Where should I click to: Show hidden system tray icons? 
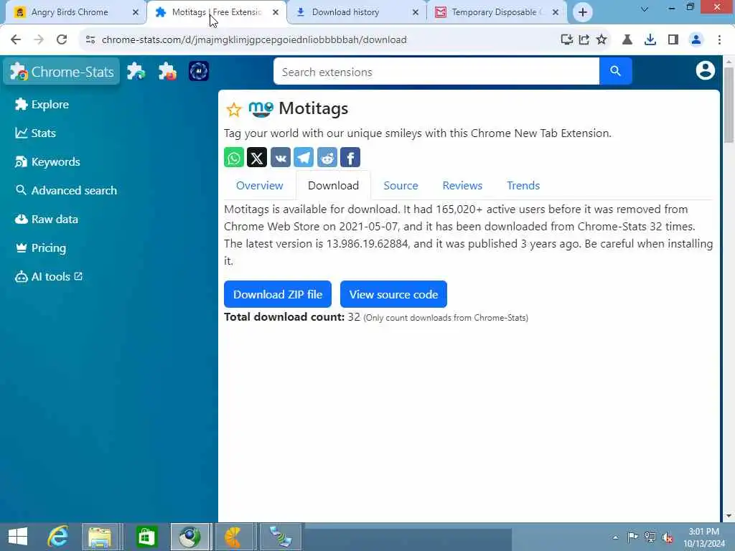click(x=615, y=537)
